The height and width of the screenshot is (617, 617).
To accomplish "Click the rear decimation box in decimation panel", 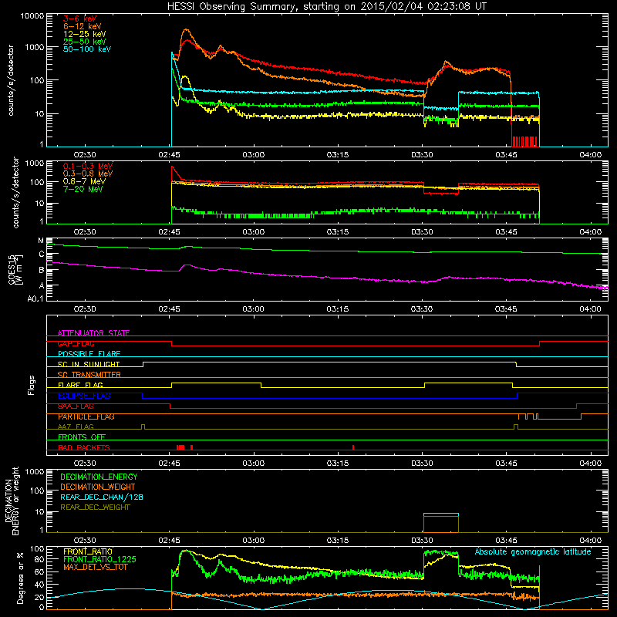I will pos(440,523).
